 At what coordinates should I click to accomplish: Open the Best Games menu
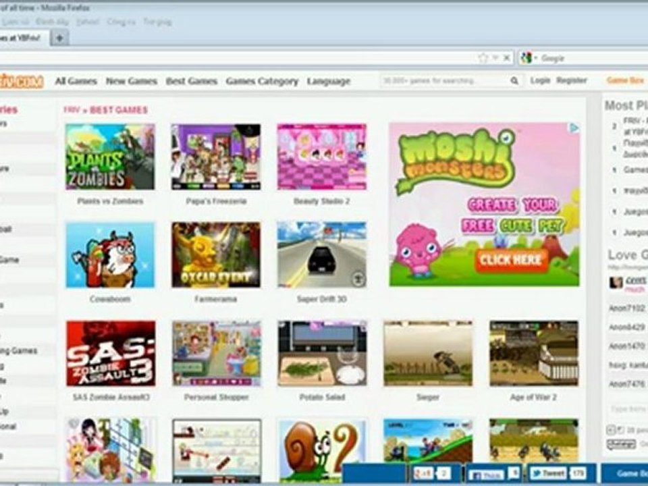tap(191, 81)
